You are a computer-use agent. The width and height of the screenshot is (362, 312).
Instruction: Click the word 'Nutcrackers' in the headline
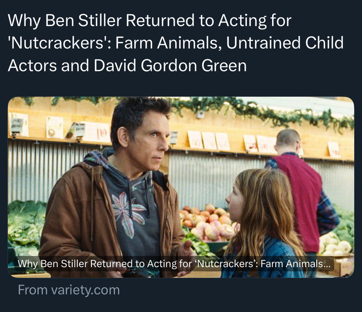(57, 43)
